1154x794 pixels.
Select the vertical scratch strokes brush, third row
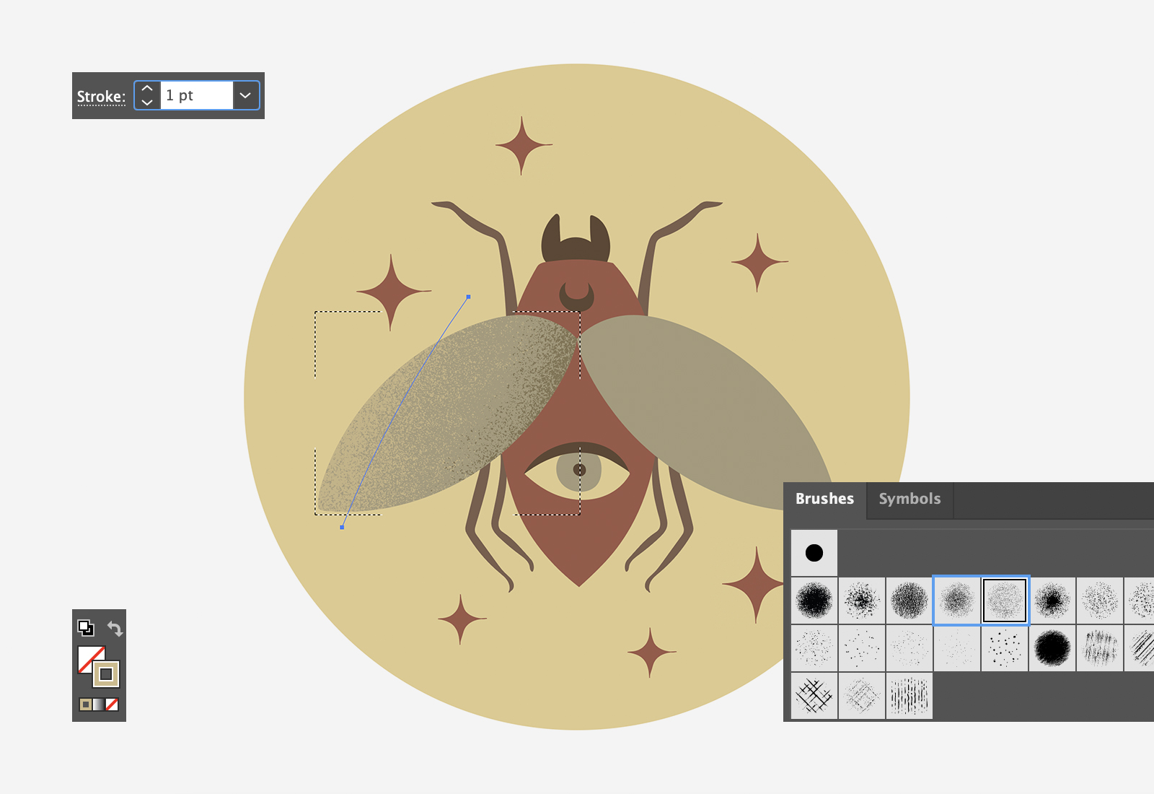pyautogui.click(x=1100, y=648)
